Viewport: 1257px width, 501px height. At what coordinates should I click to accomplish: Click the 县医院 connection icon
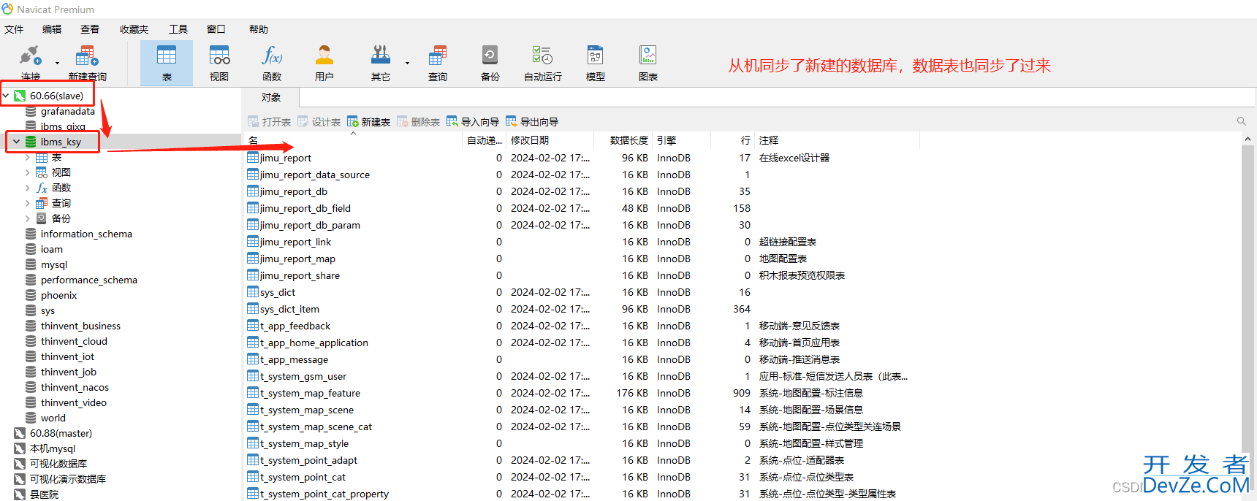[20, 494]
